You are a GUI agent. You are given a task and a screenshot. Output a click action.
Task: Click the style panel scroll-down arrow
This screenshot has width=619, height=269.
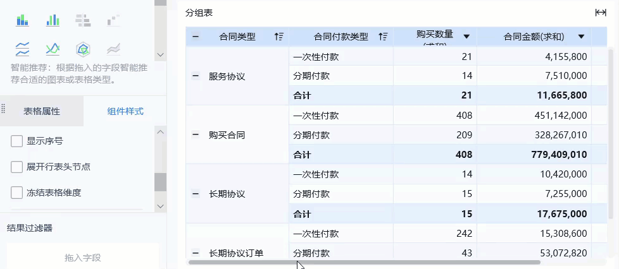(x=160, y=206)
